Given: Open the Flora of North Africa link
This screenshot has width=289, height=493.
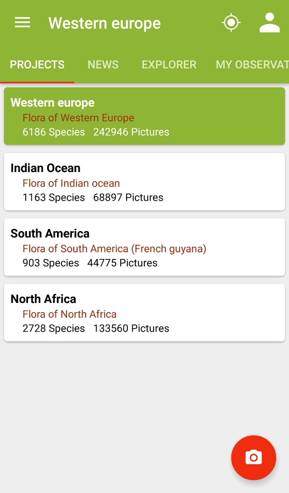Looking at the screenshot, I should click(70, 314).
